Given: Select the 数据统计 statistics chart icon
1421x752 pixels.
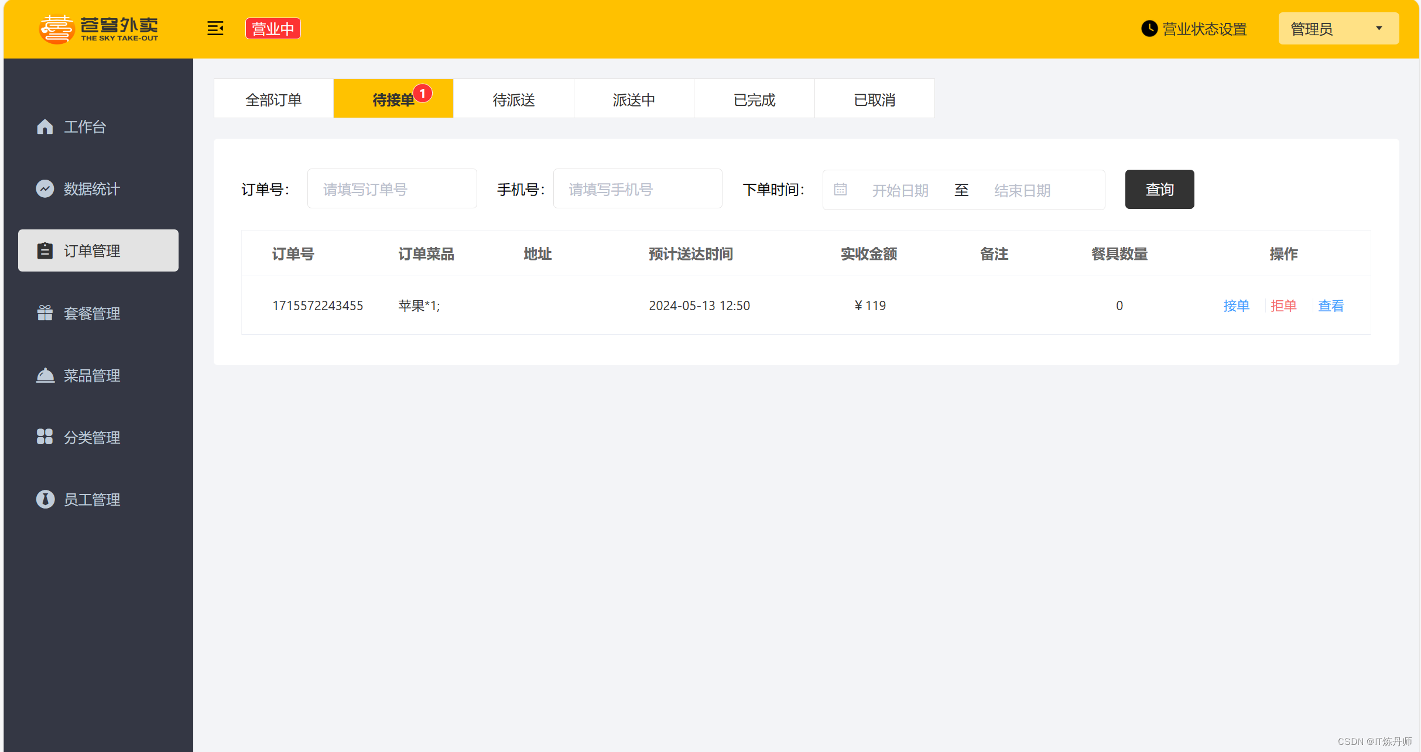Looking at the screenshot, I should 46,189.
